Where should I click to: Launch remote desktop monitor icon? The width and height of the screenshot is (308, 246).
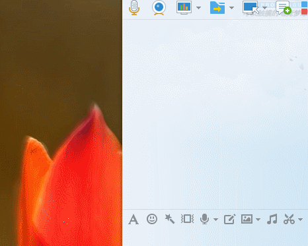click(x=250, y=7)
